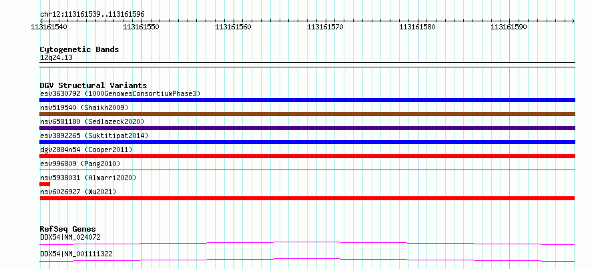Click ruler position 113161550
Viewport: 594px width, 269px height.
pos(141,27)
